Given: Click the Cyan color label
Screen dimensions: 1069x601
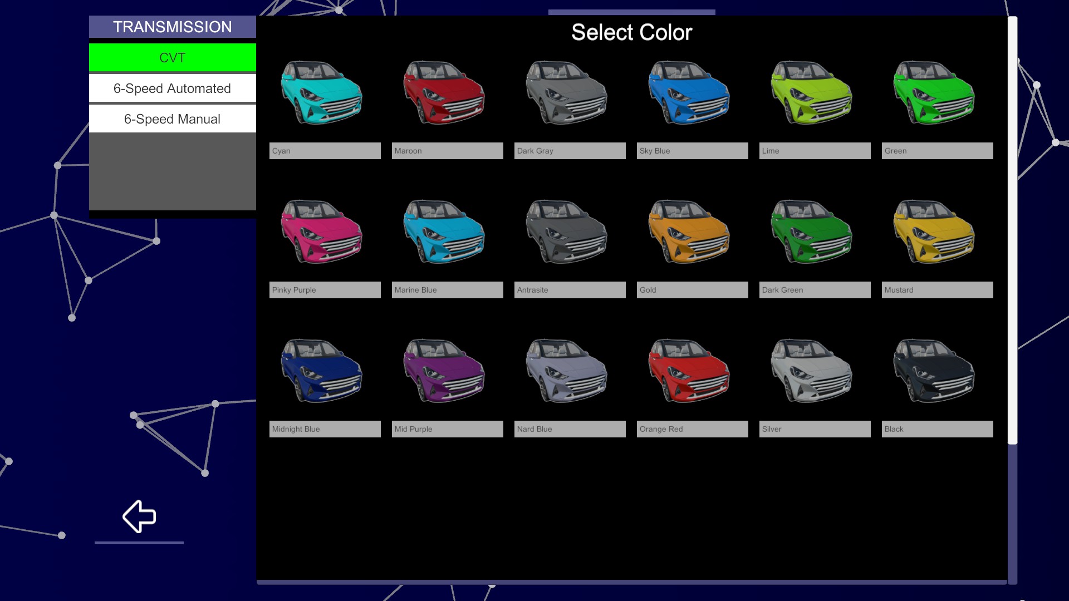Looking at the screenshot, I should coord(325,151).
